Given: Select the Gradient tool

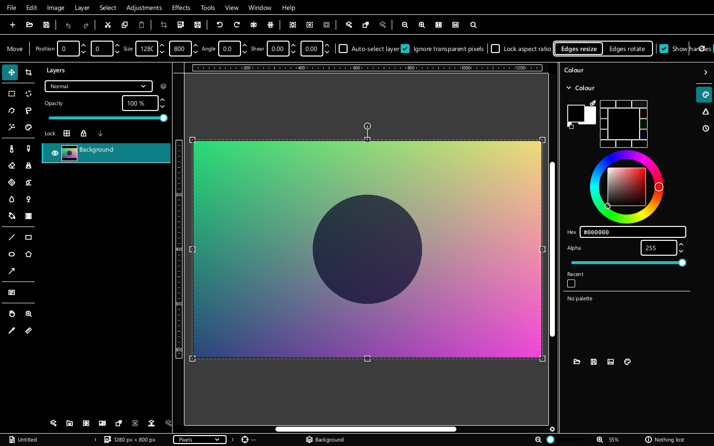Looking at the screenshot, I should 28,216.
